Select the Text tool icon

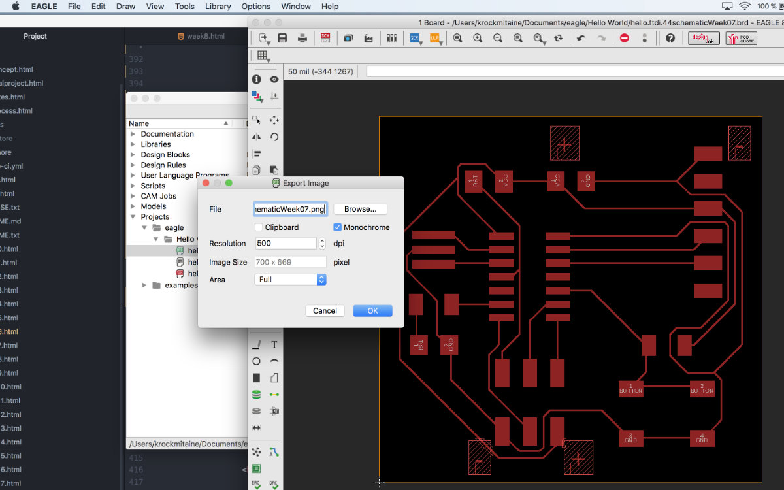(274, 344)
